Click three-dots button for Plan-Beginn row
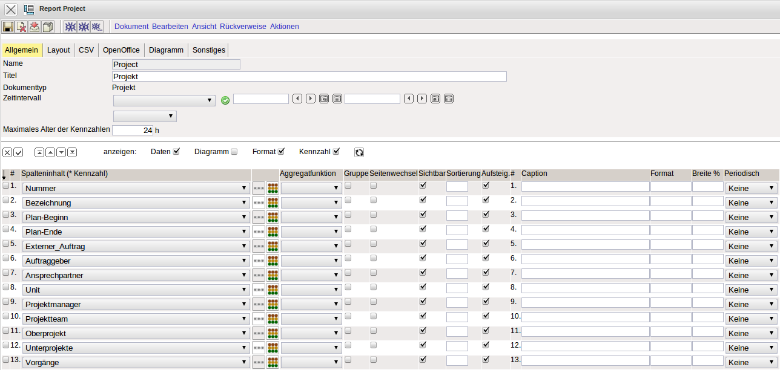 [259, 218]
